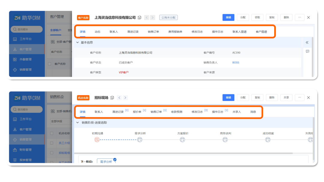324x182 pixels.
Task: Open the comment icon below the double-chevron
Action: tap(307, 51)
